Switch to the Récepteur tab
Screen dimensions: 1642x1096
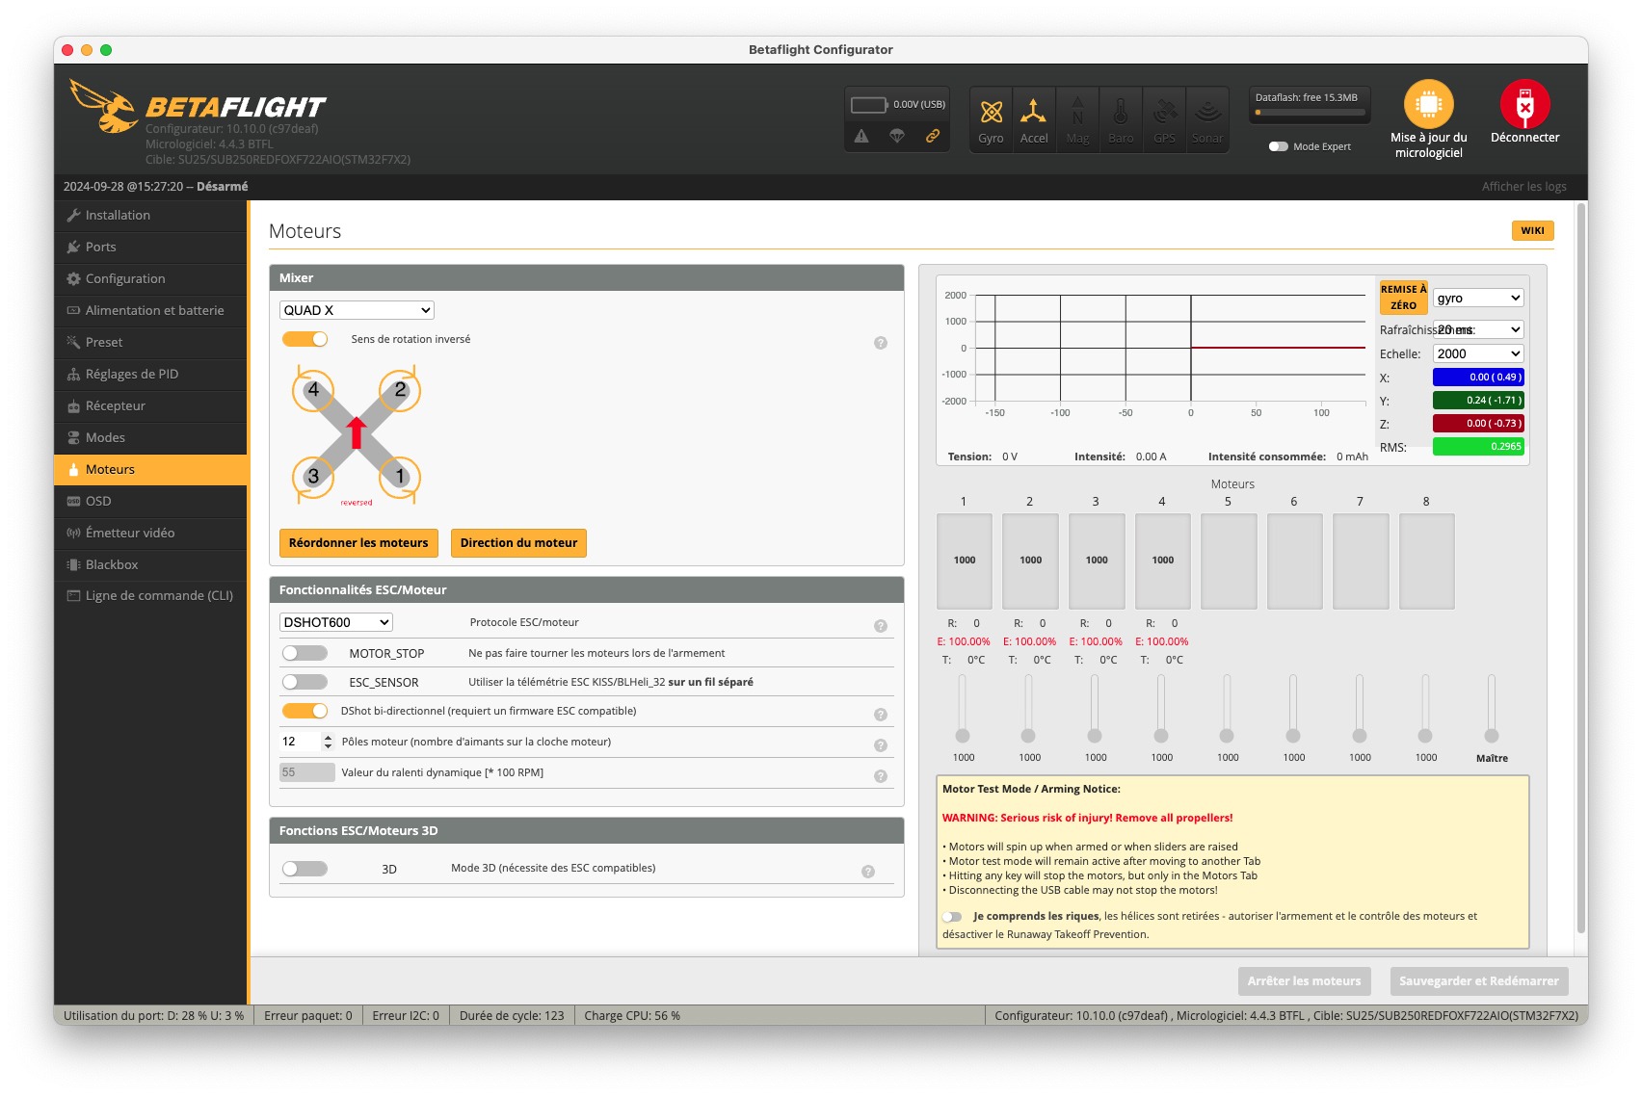coord(151,406)
